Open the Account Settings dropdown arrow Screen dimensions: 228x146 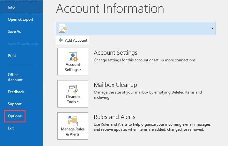click(80, 70)
